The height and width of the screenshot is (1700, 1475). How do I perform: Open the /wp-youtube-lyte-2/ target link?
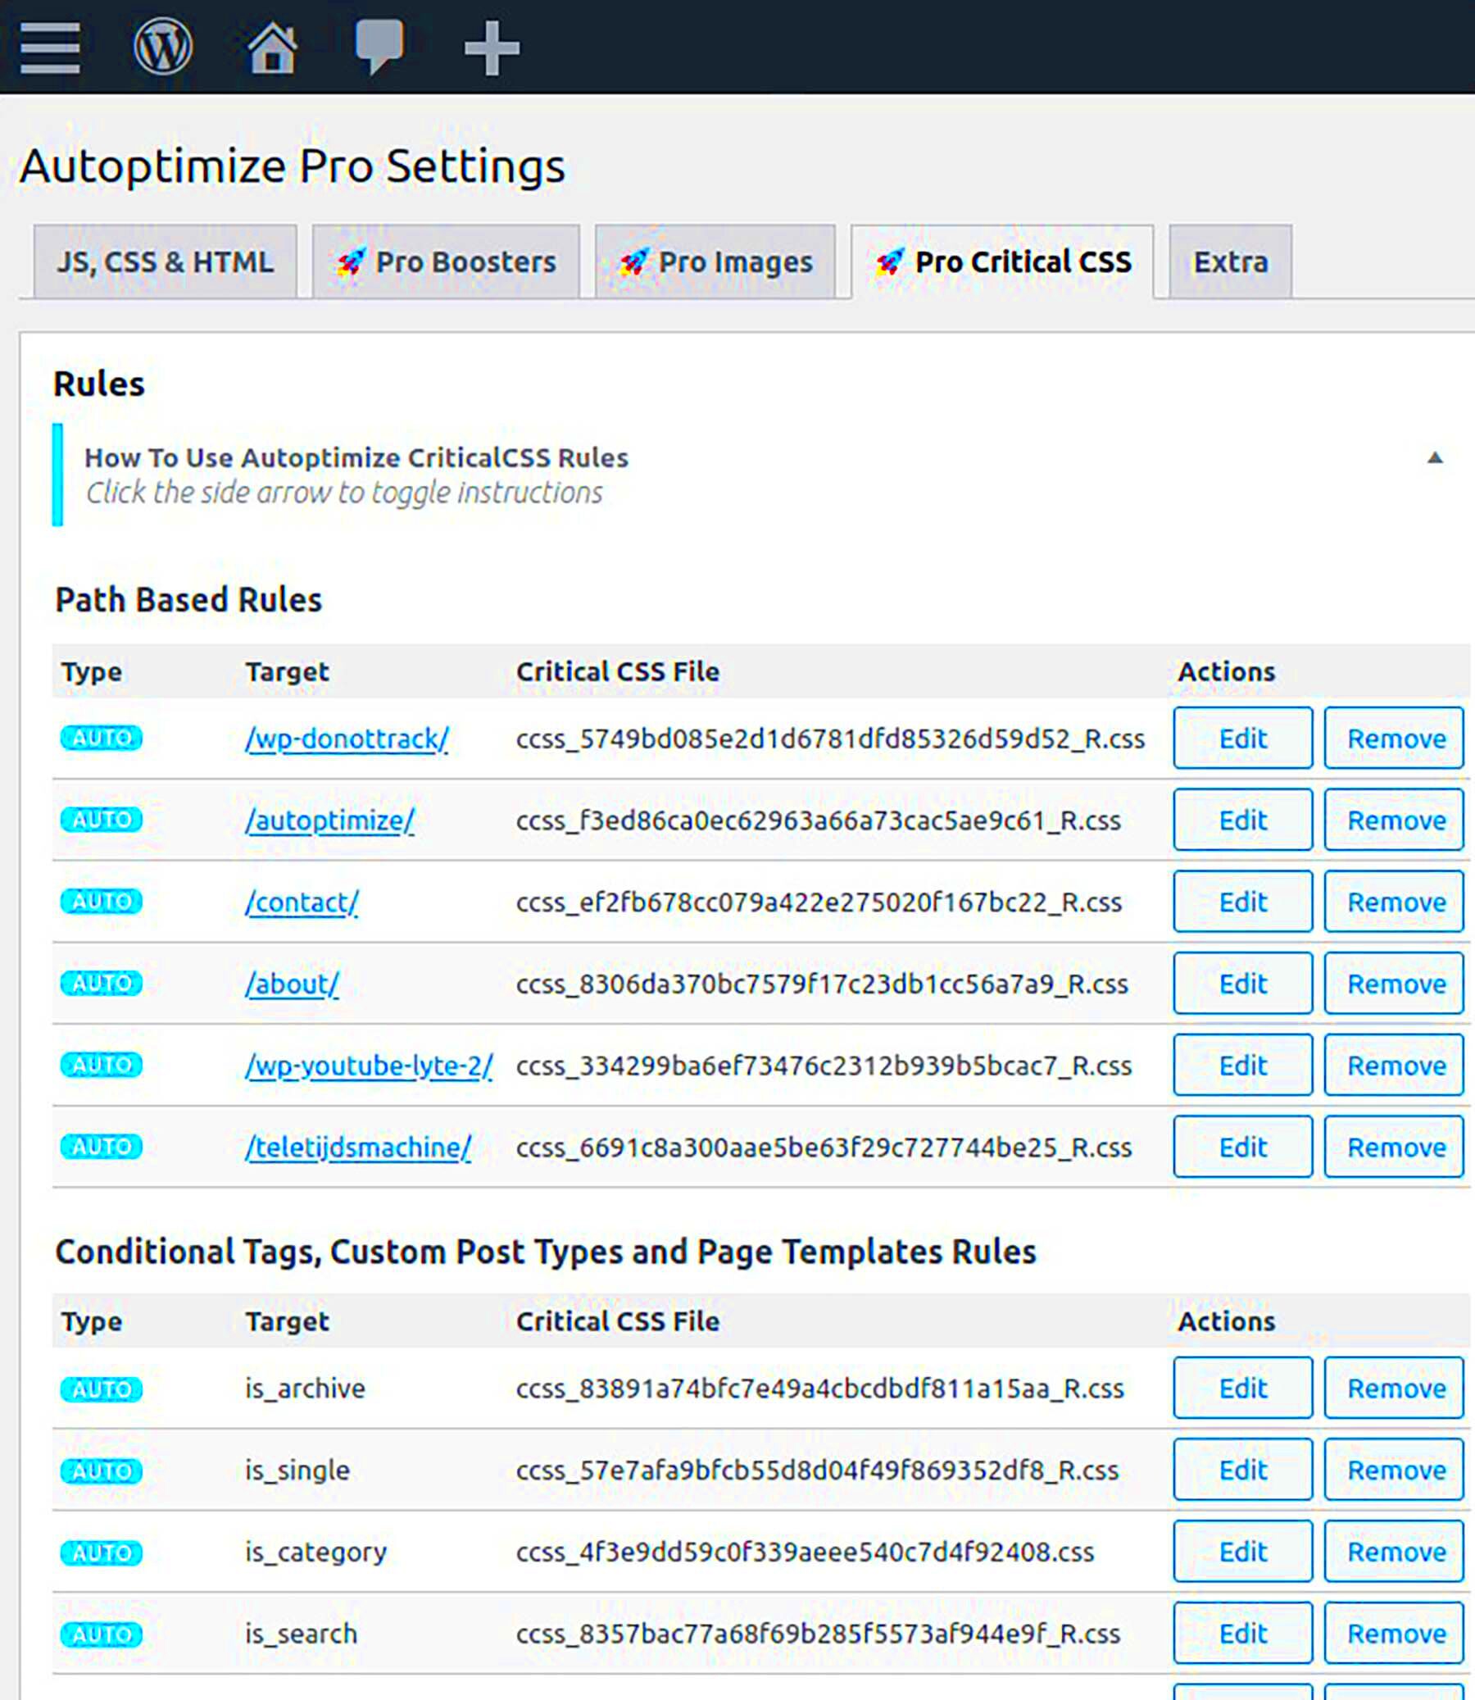click(x=369, y=1066)
